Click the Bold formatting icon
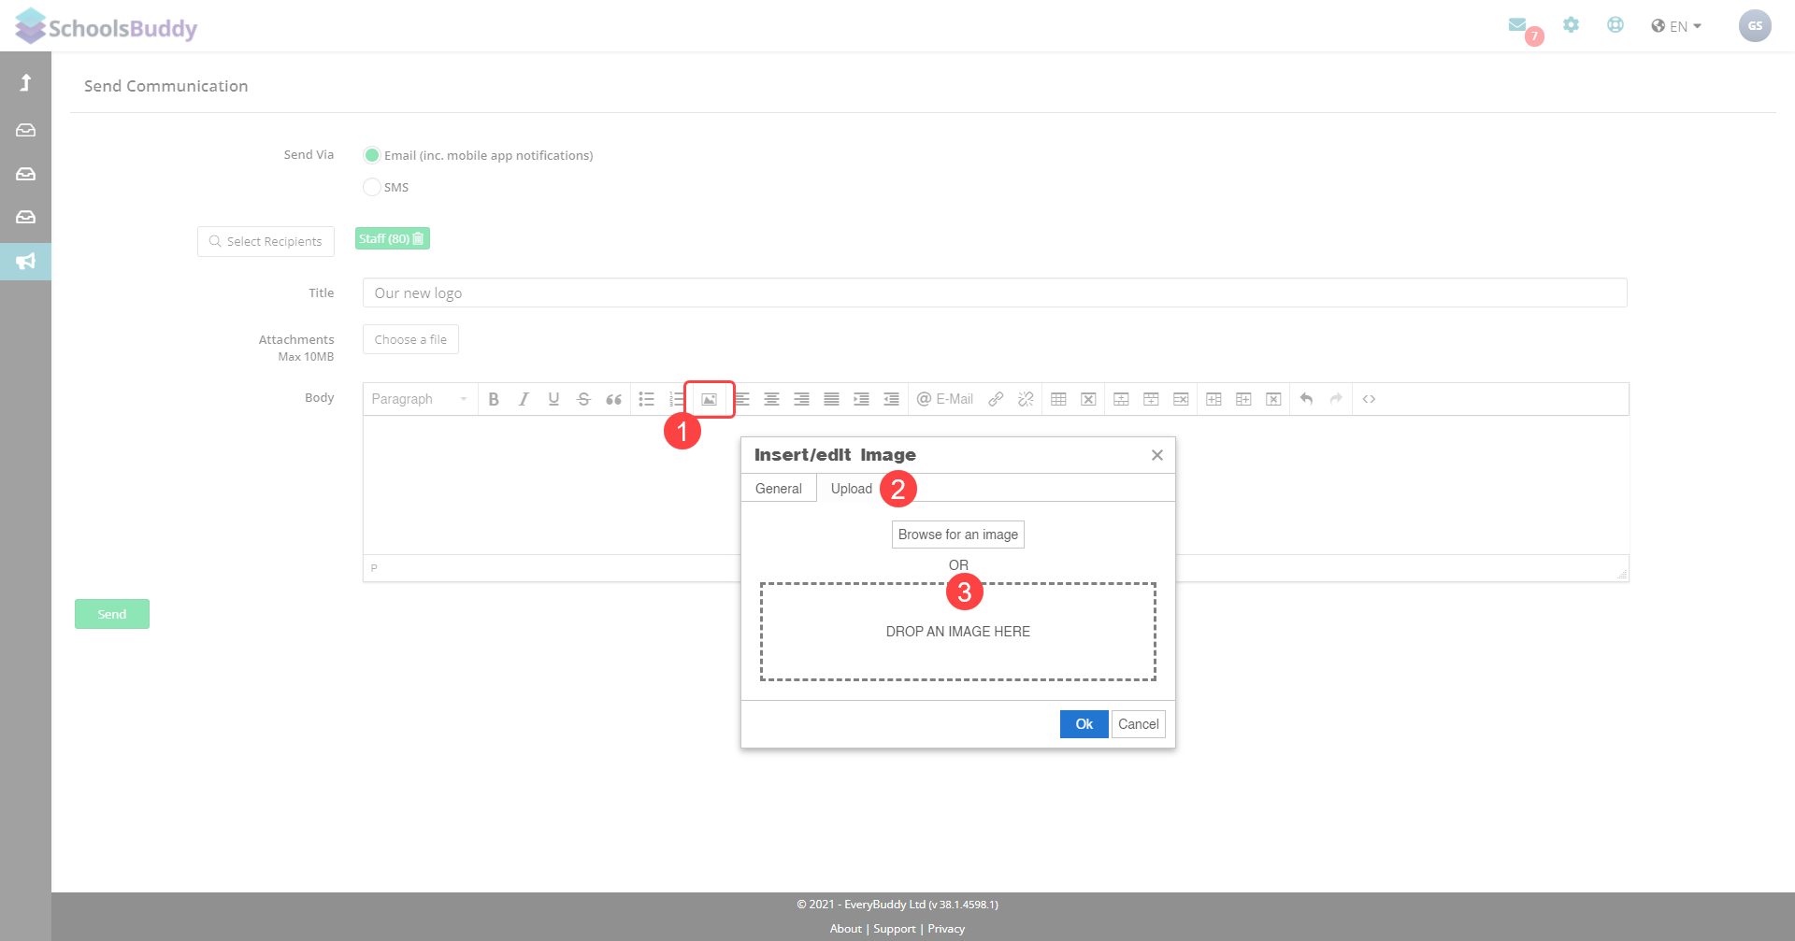 494,399
